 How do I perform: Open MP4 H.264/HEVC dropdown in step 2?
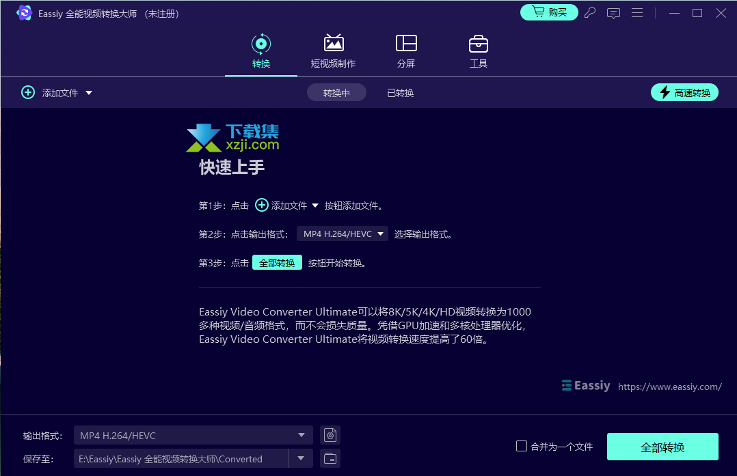342,234
